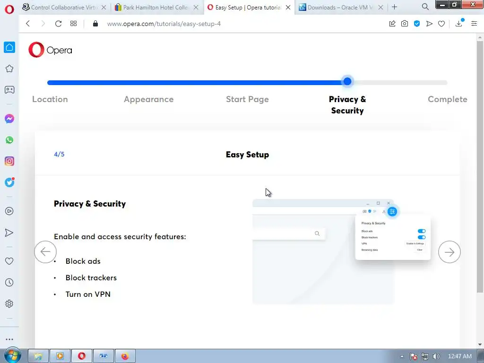Go back to the previous page
This screenshot has width=484, height=363.
28,24
